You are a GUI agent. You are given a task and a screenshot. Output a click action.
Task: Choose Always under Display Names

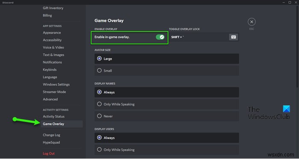pos(167,92)
